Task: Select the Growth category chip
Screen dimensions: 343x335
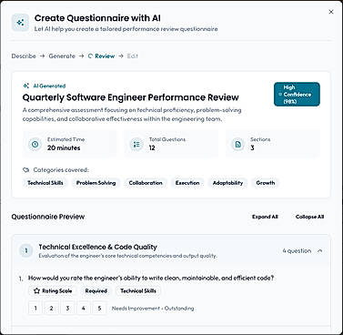Action: click(x=266, y=183)
